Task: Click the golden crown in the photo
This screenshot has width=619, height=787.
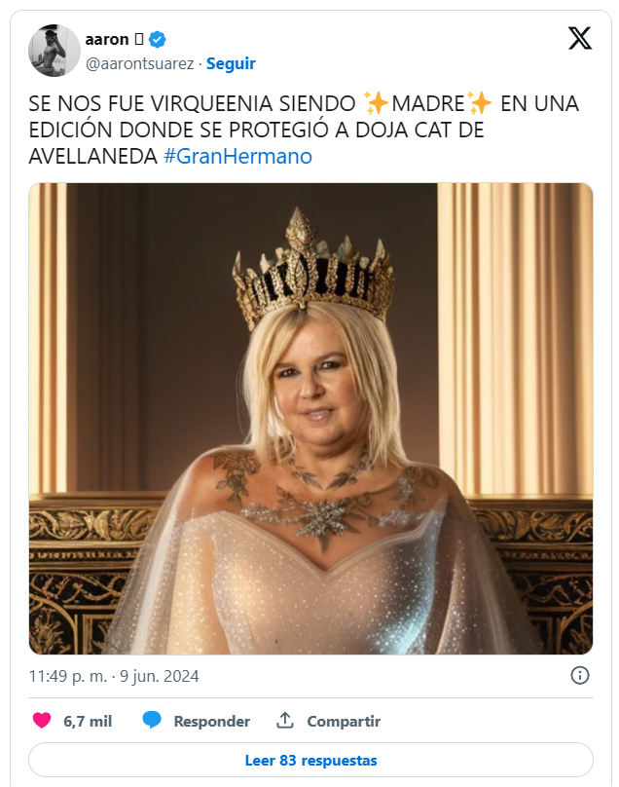Action: pyautogui.click(x=313, y=269)
